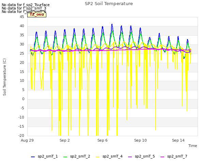This screenshot has width=218, height=163.
Task: Click the Sep 14 x-axis tick label
Action: pyautogui.click(x=178, y=140)
